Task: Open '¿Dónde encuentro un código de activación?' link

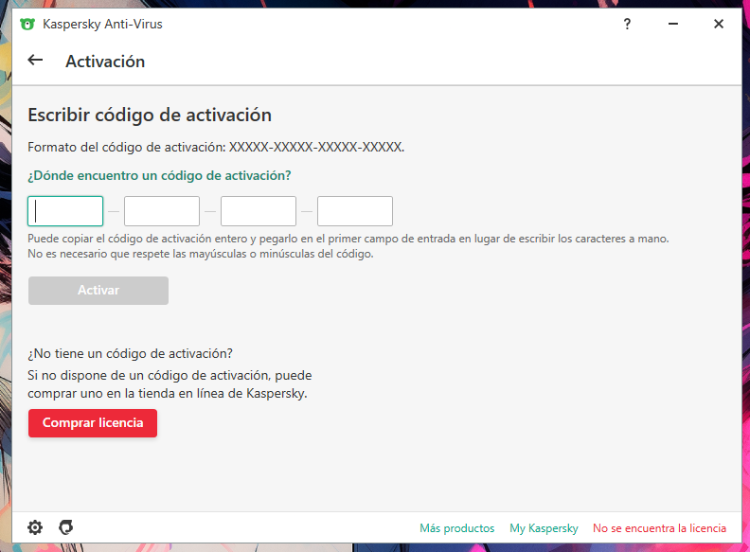Action: (x=159, y=175)
